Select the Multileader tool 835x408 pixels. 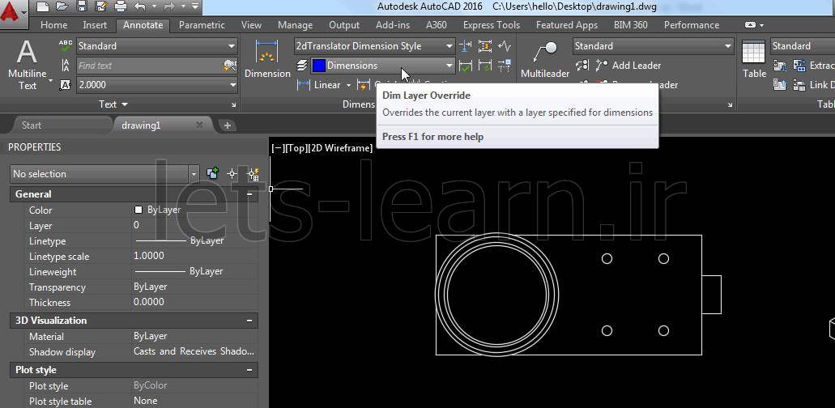point(545,60)
